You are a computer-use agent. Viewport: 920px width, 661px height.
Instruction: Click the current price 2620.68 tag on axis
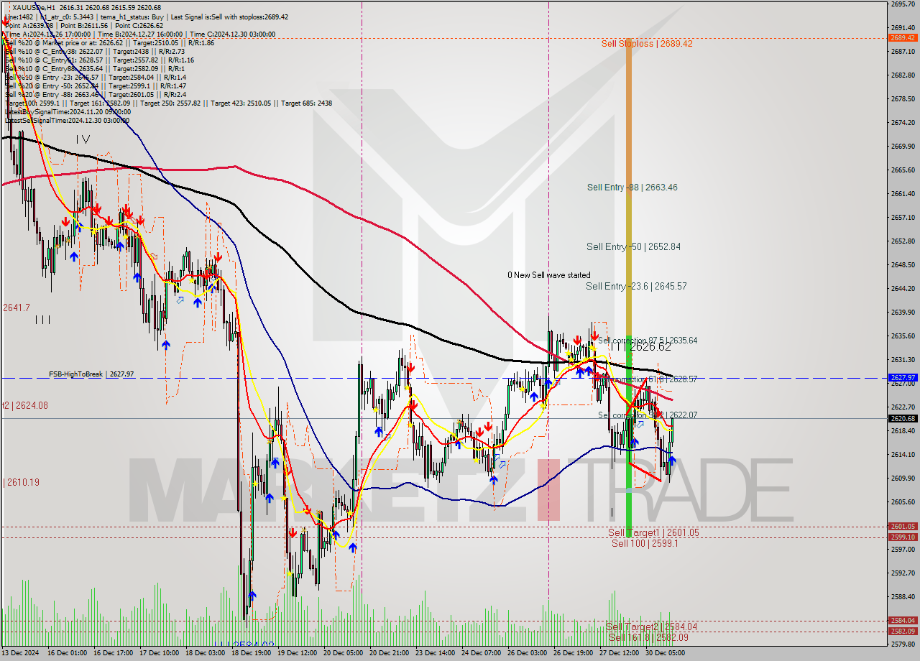point(903,418)
